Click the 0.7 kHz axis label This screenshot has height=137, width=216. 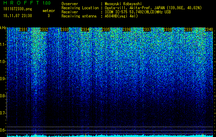pos(3,113)
